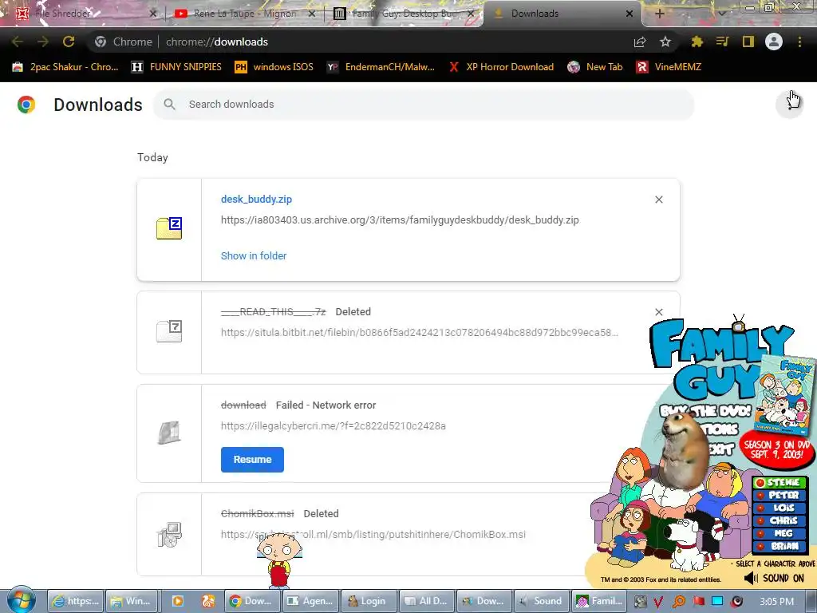Open new browser tab
The image size is (817, 613).
click(659, 14)
